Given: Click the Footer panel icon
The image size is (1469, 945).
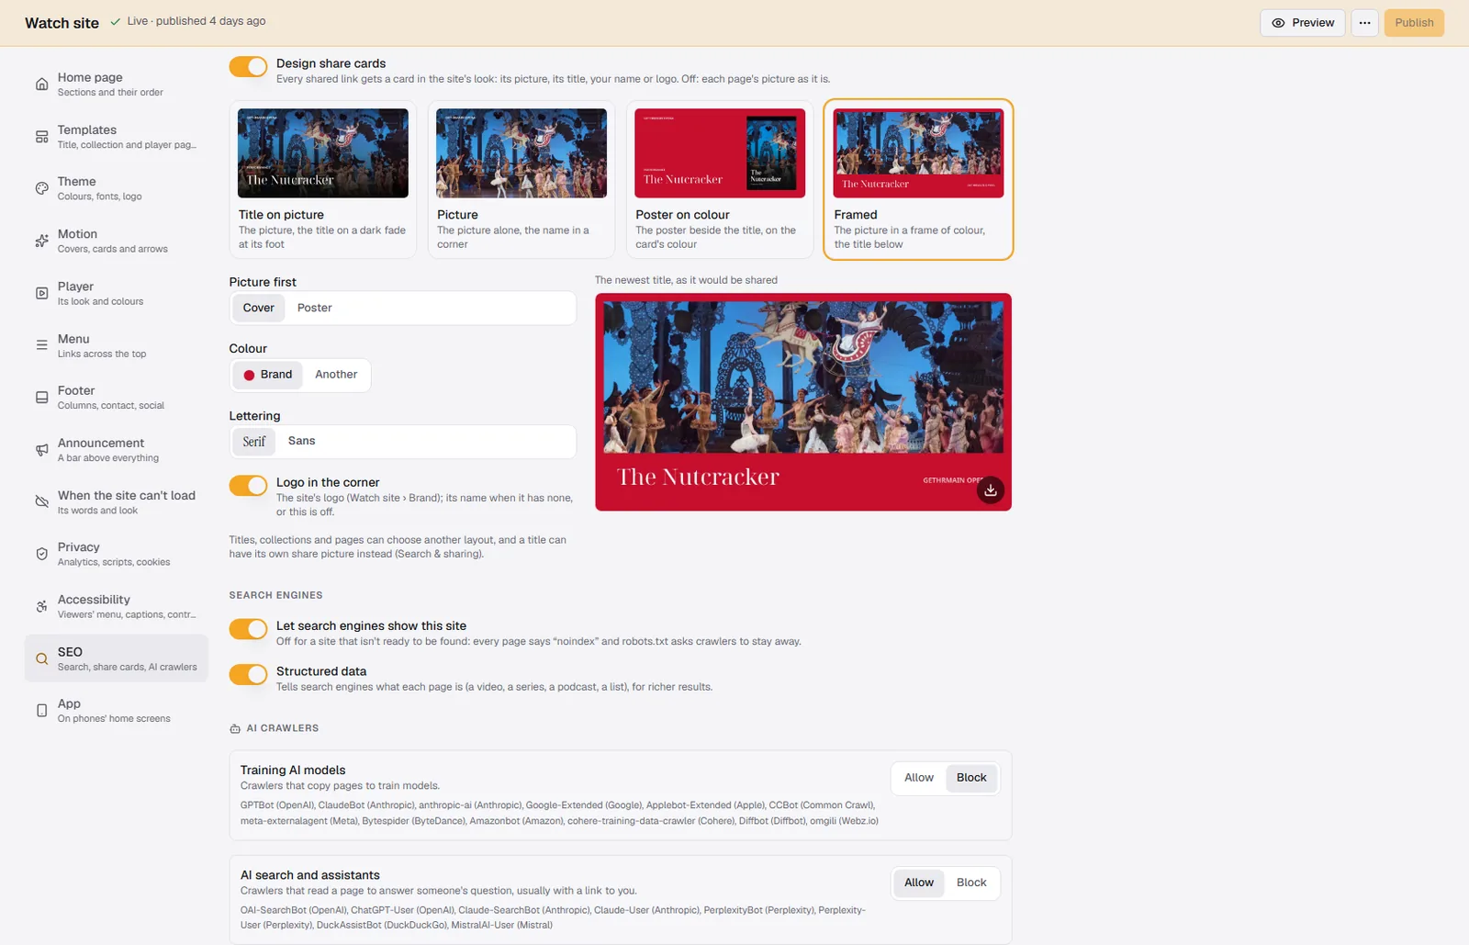Looking at the screenshot, I should tap(41, 398).
